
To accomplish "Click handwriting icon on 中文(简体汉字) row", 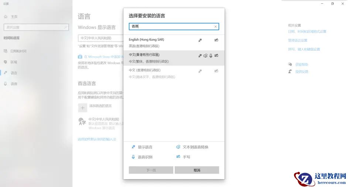I will point(216,71).
